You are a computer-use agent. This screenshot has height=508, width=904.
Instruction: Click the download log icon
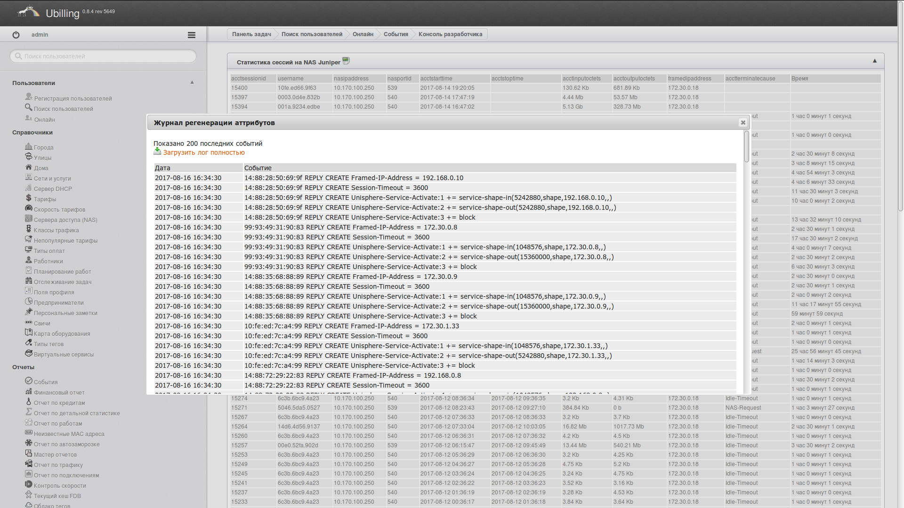click(x=157, y=151)
